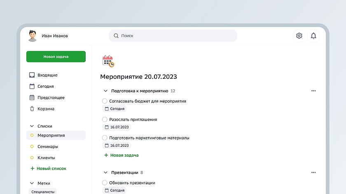Open notifications bell icon
The image size is (346, 194).
coord(313,36)
